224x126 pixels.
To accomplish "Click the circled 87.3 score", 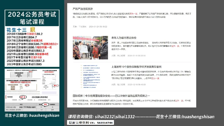I will click(x=23, y=97).
